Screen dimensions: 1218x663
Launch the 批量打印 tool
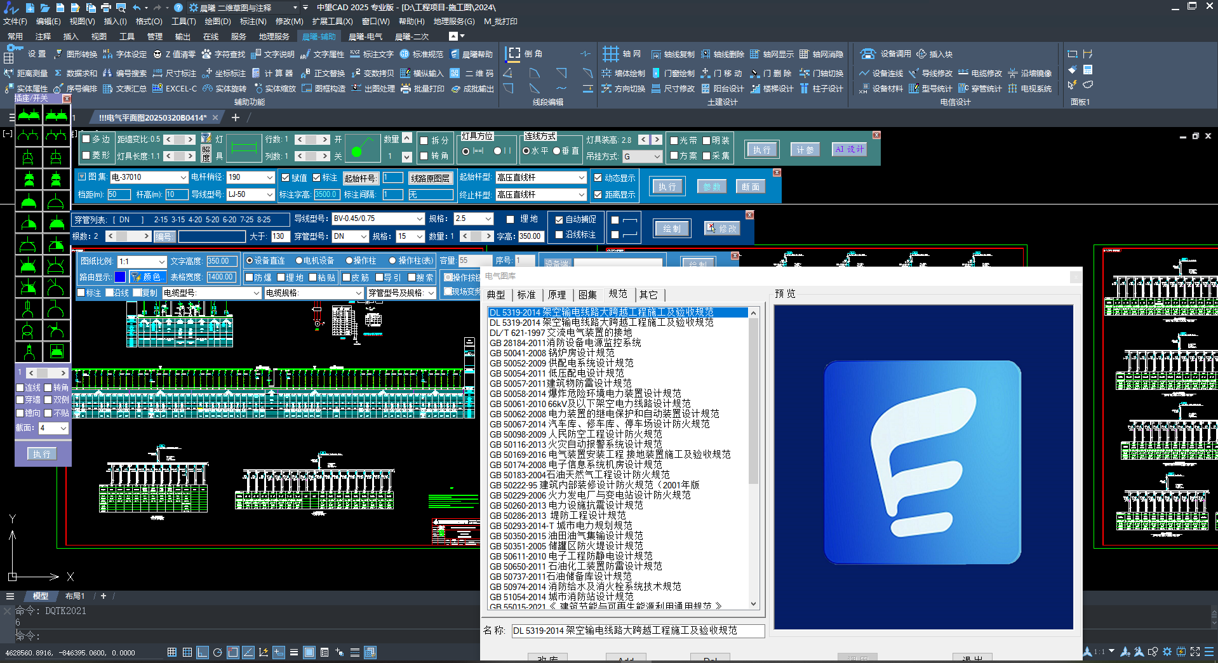click(422, 89)
